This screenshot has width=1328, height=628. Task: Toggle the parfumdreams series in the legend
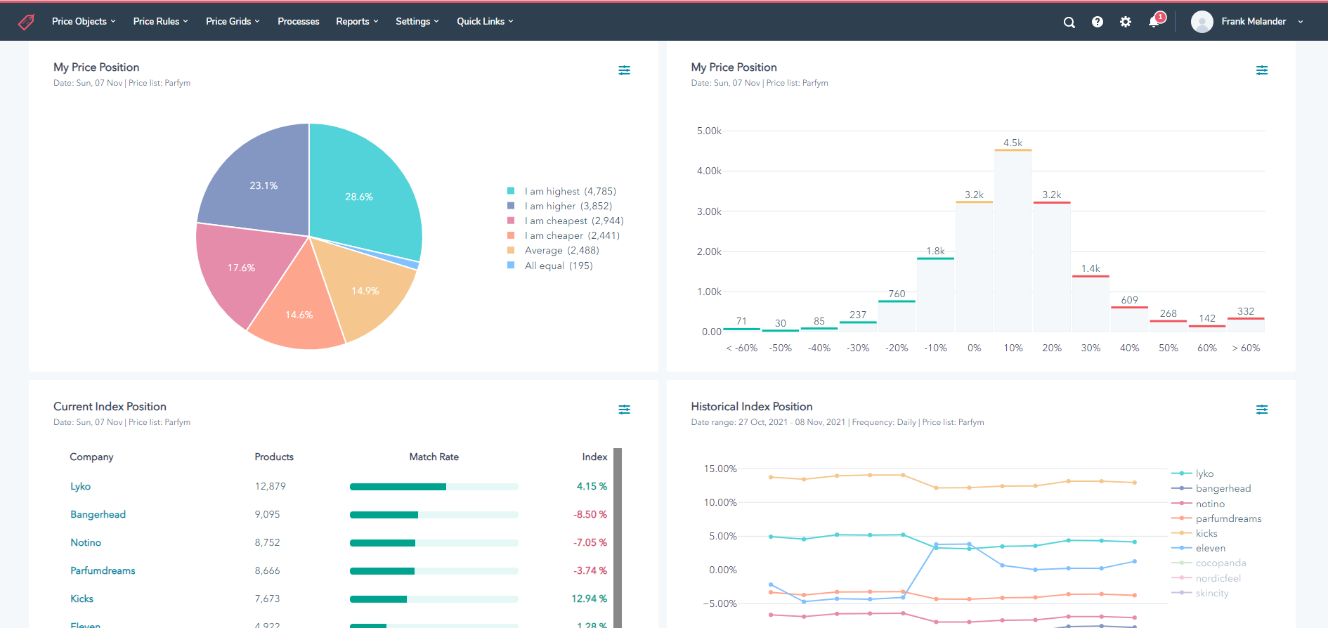[x=1216, y=518]
